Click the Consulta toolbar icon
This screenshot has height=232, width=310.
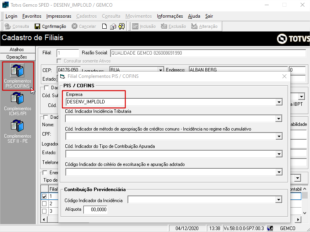coord(8,26)
